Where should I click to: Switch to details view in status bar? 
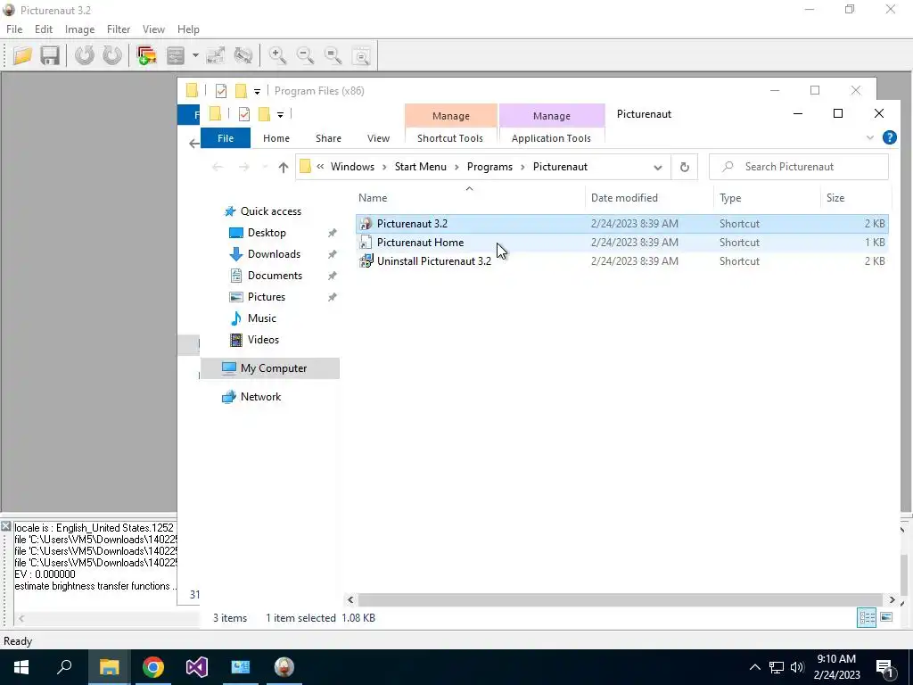click(867, 617)
